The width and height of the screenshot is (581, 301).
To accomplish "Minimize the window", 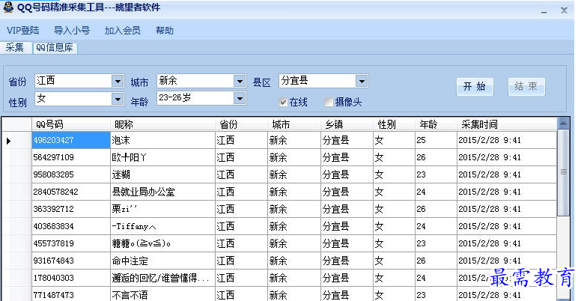I will pos(544,11).
